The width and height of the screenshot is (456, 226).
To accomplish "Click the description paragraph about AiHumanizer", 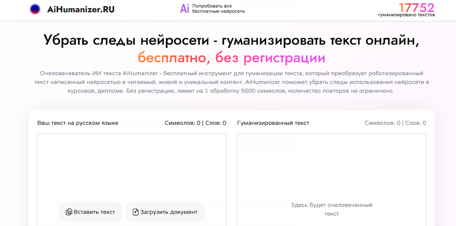I will 232,82.
